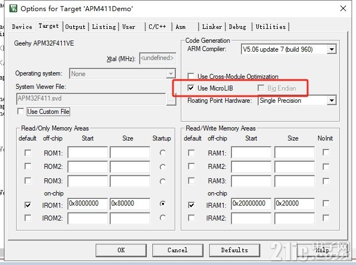Open Help for target options
Image resolution: width=356 pixels, height=265 pixels.
pos(322,250)
